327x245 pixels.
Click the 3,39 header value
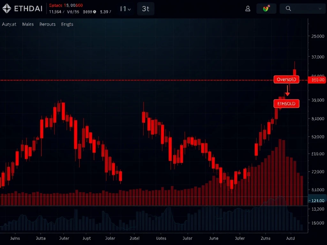point(105,12)
